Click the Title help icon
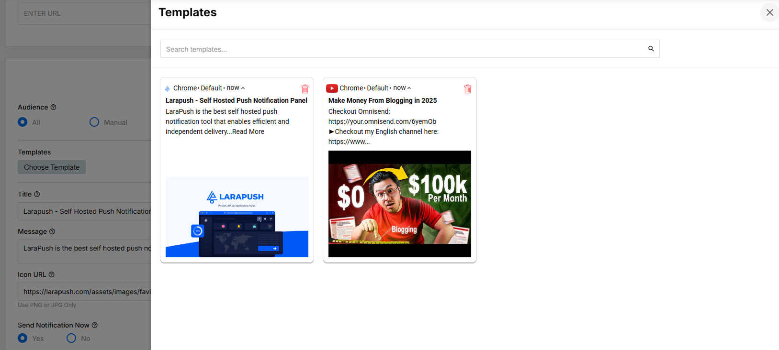779x350 pixels. tap(37, 194)
